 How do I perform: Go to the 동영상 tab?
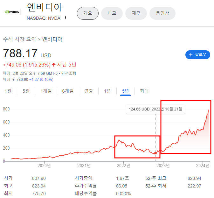162,13
